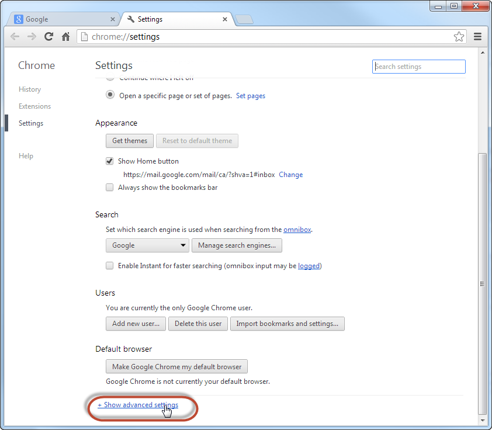This screenshot has height=430, width=492.
Task: Click the Appearance section heading
Action: [116, 123]
